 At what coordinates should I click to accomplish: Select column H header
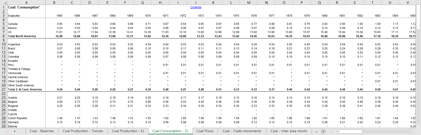[x=160, y=2]
